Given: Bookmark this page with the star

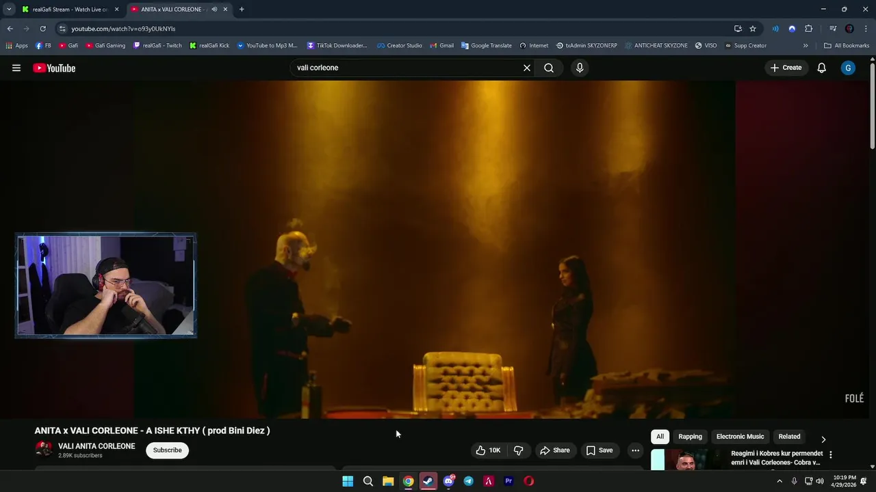Looking at the screenshot, I should [753, 29].
